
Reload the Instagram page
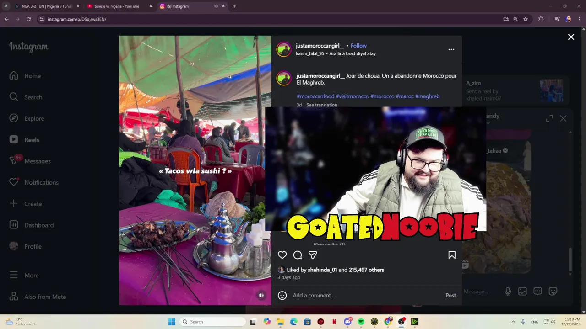click(28, 19)
